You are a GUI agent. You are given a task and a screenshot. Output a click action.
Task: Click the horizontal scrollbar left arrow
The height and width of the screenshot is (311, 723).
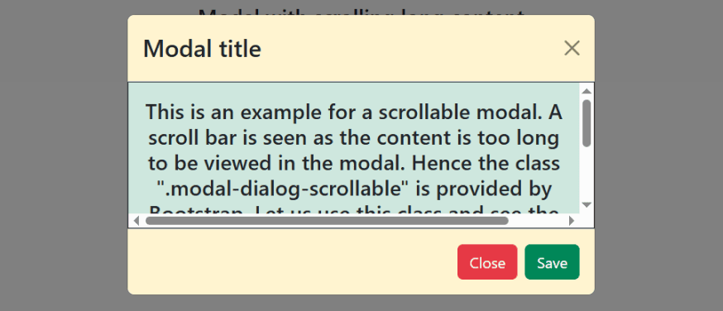(x=136, y=221)
